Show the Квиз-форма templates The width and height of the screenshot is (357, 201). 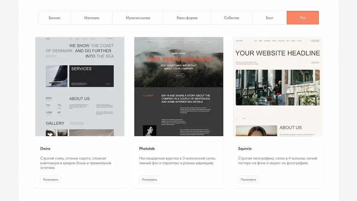[x=187, y=18]
